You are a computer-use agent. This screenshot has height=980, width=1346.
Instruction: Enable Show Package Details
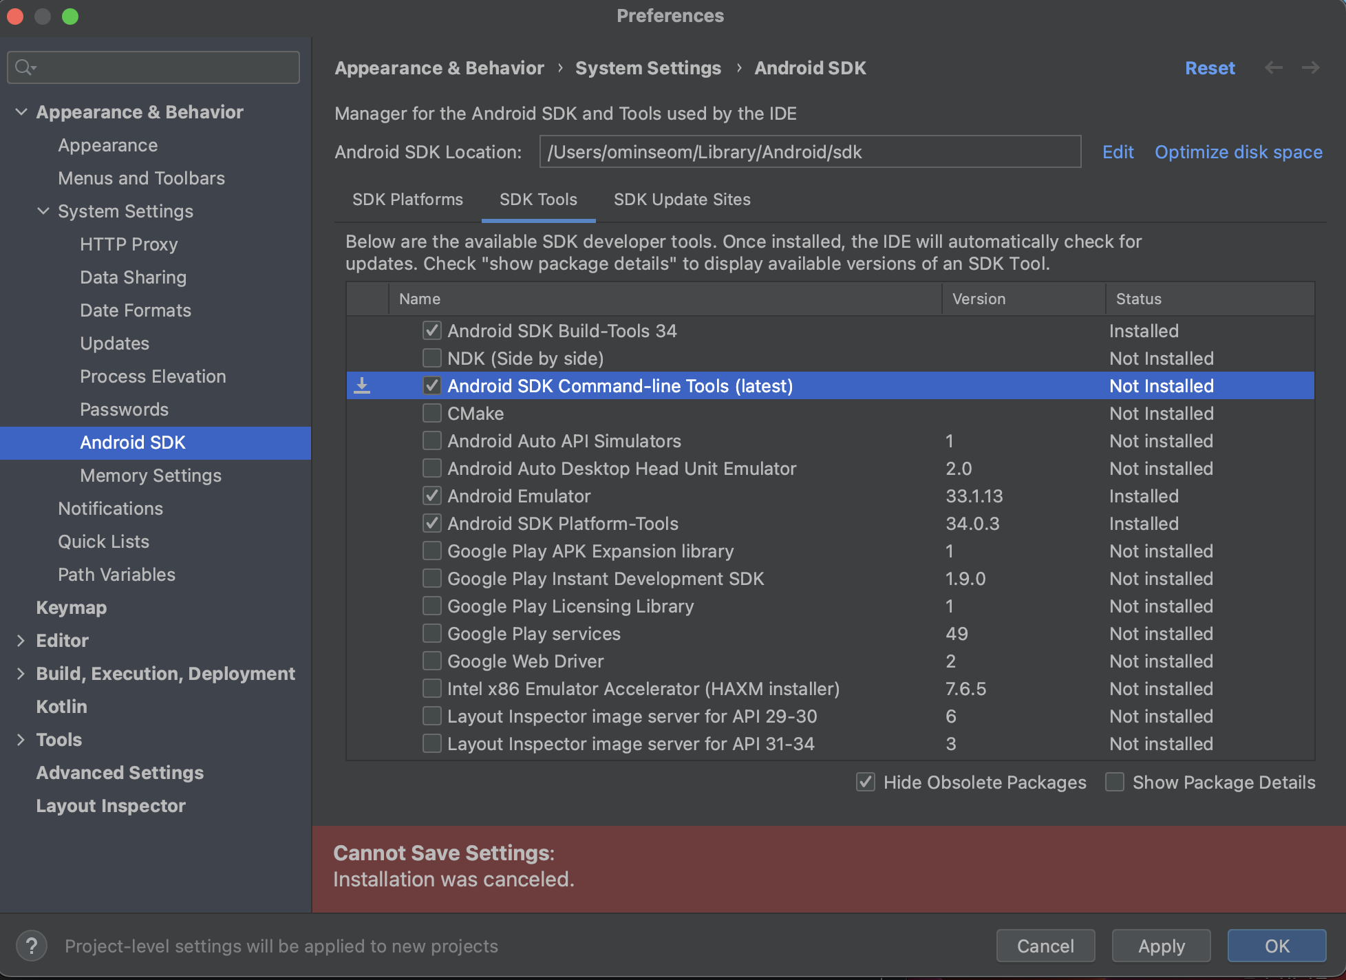tap(1114, 782)
